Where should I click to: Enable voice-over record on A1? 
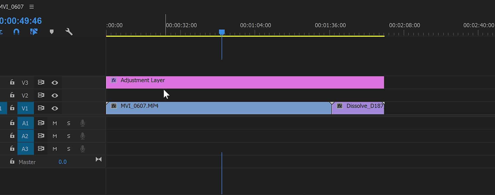coord(82,123)
